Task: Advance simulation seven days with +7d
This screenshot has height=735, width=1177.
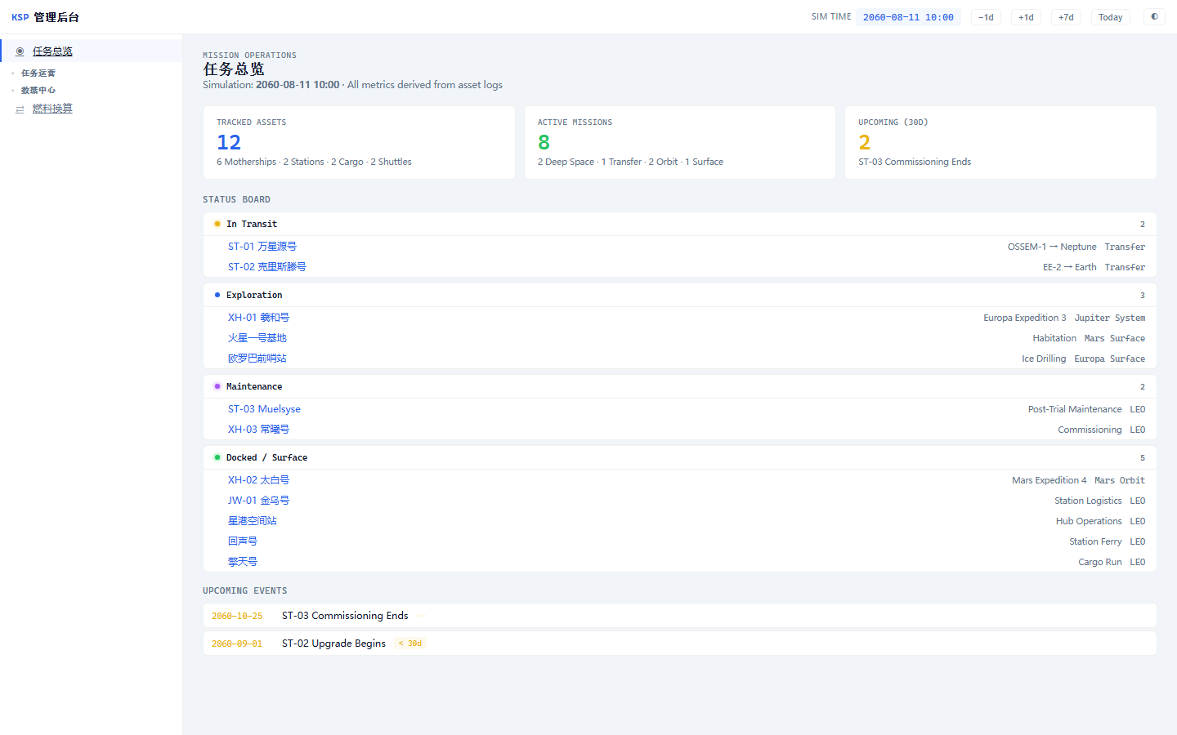Action: (x=1066, y=17)
